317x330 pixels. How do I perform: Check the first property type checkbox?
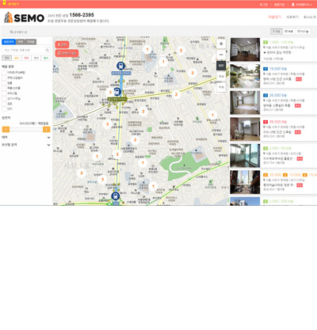pyautogui.click(x=4, y=73)
